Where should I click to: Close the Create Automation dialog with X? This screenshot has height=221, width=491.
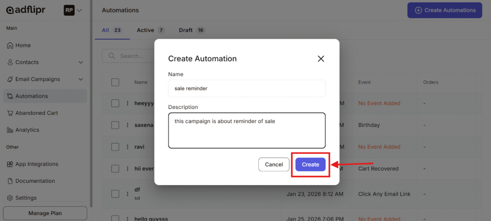click(x=321, y=59)
